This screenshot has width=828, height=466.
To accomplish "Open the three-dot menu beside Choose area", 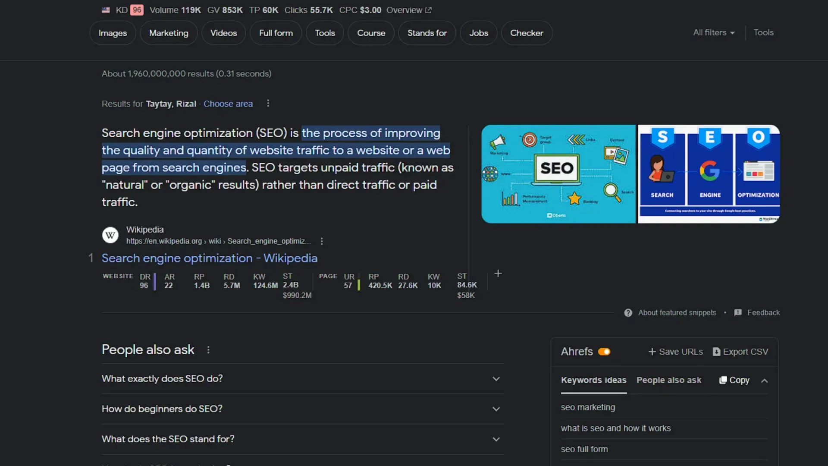I will pos(268,104).
